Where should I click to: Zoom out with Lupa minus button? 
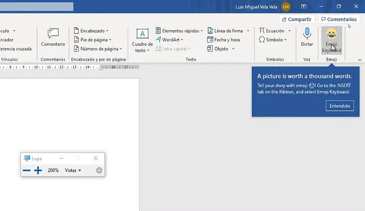click(27, 170)
